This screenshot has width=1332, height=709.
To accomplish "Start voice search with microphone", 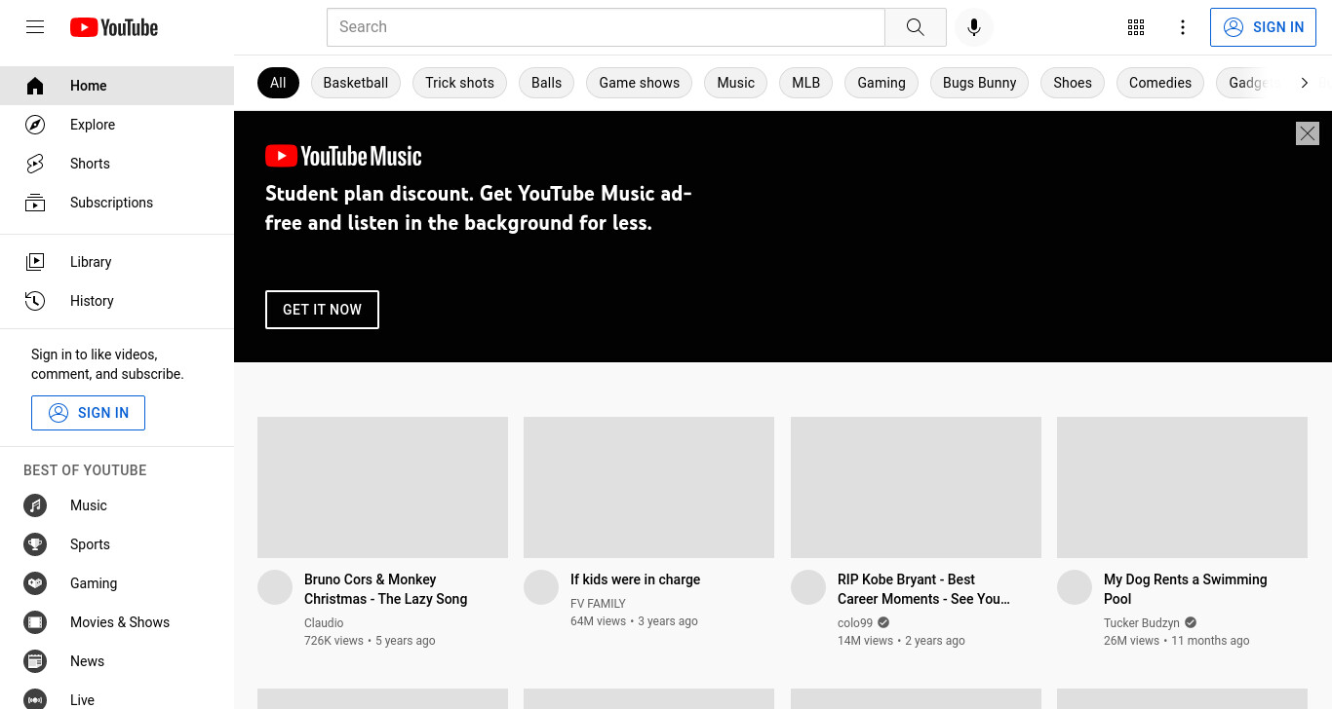I will (x=973, y=27).
